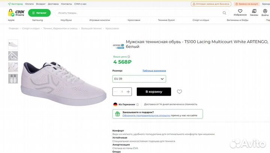Open the Избранное favorites icon
This screenshot has width=270, height=153.
click(x=240, y=12)
